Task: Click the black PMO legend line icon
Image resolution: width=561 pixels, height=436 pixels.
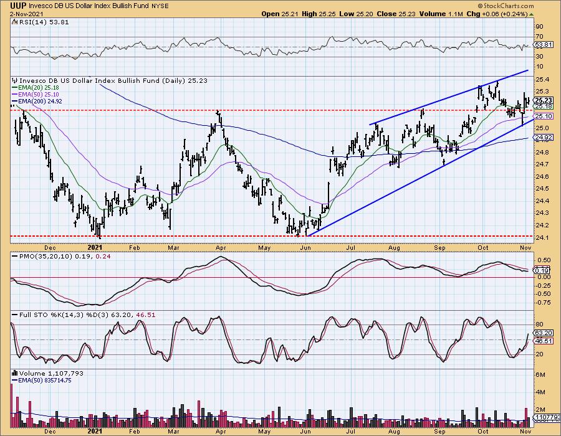Action: click(14, 257)
